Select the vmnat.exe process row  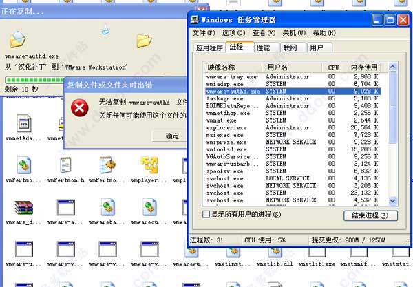coord(293,120)
